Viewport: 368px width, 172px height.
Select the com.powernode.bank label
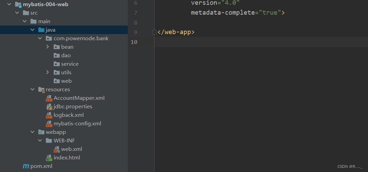[81, 38]
